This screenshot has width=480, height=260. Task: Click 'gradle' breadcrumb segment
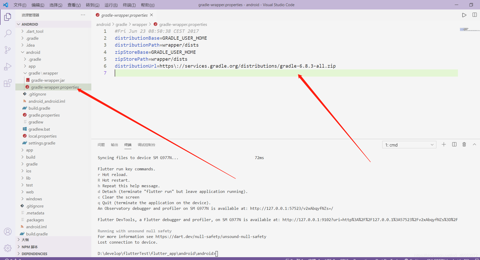click(x=121, y=24)
